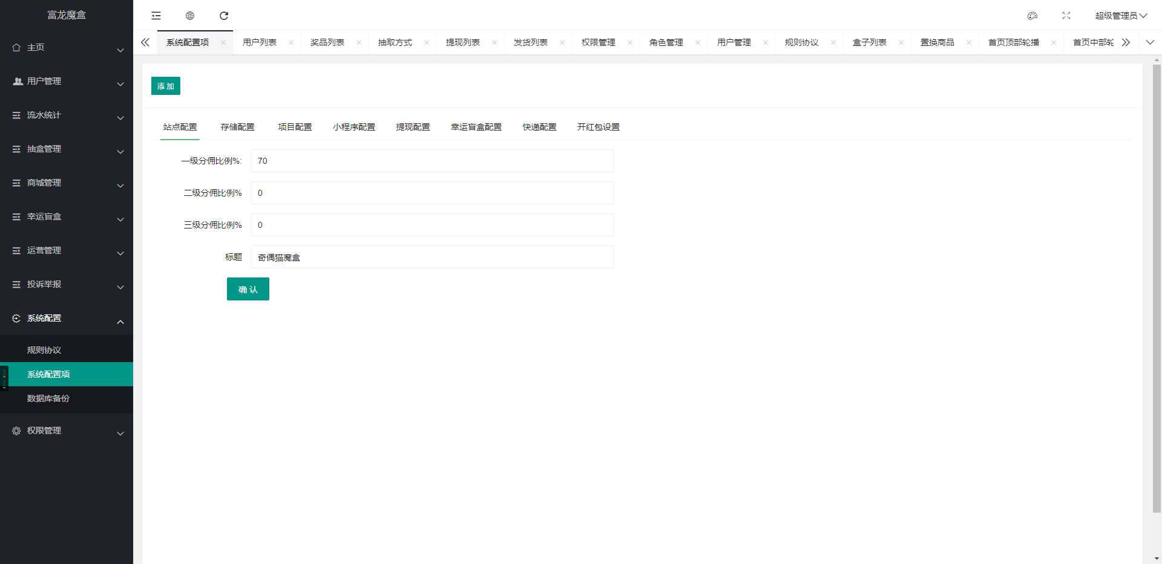Open the 快递配置 settings tab
This screenshot has height=564, width=1162.
point(539,127)
